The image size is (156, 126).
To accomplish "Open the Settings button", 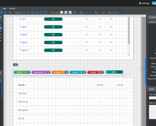I will (144, 3).
